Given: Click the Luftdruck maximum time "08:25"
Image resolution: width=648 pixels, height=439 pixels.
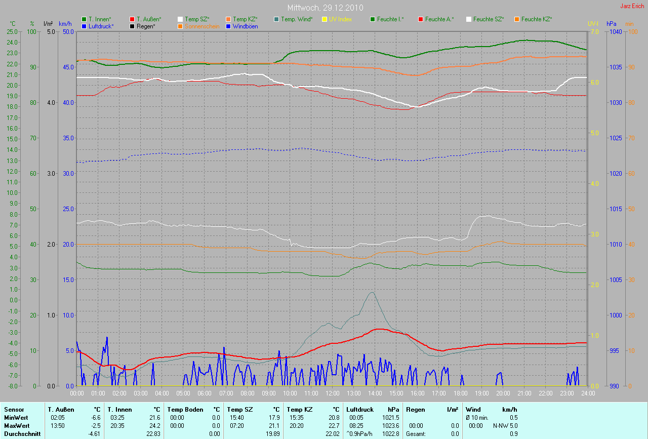Looking at the screenshot, I should coord(357,426).
